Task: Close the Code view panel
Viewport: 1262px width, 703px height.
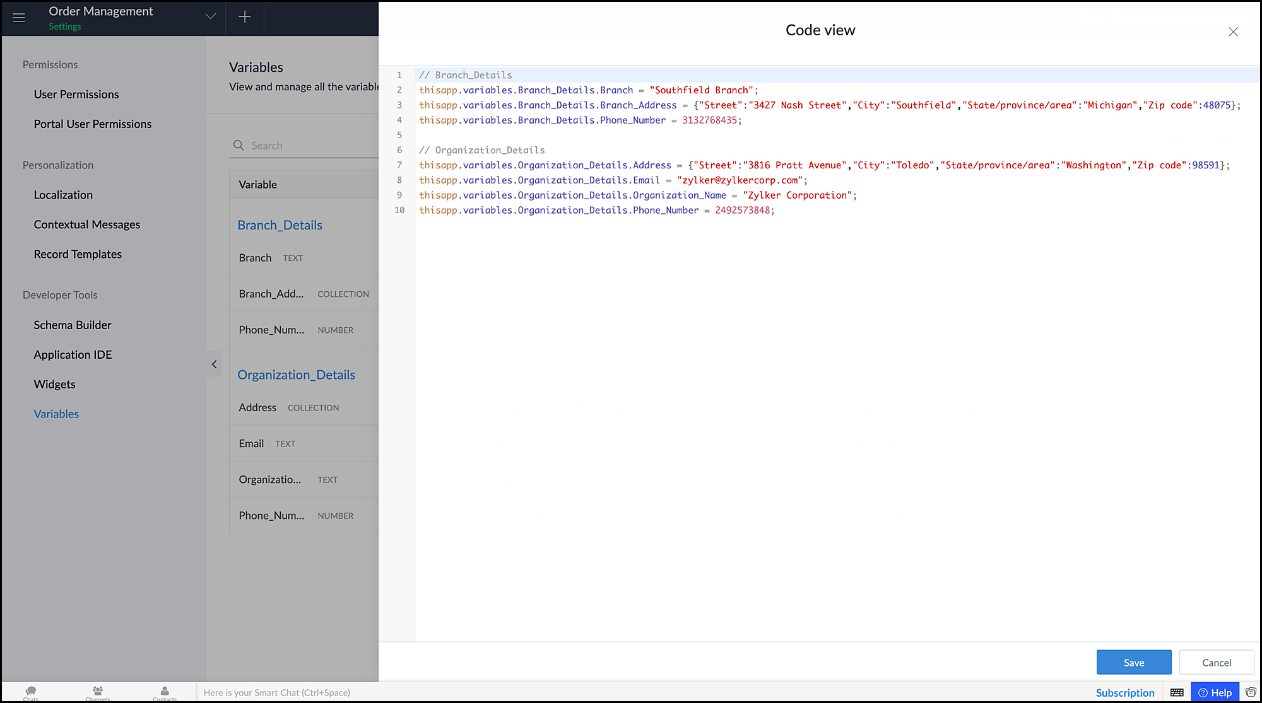Action: pos(1233,32)
